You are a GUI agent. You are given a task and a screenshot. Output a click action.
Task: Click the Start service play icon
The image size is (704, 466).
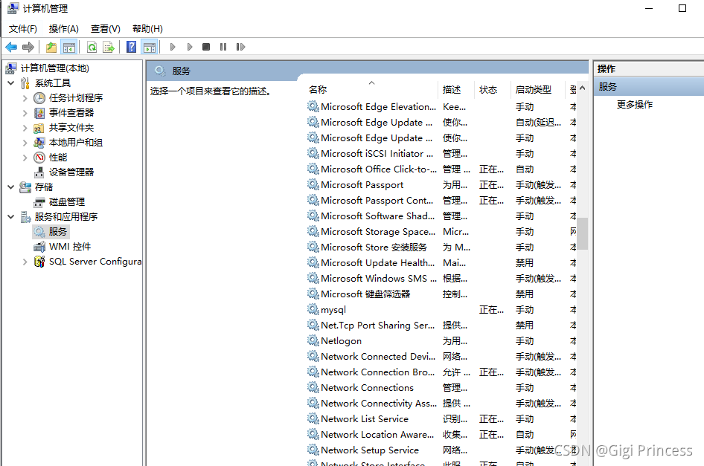click(173, 47)
